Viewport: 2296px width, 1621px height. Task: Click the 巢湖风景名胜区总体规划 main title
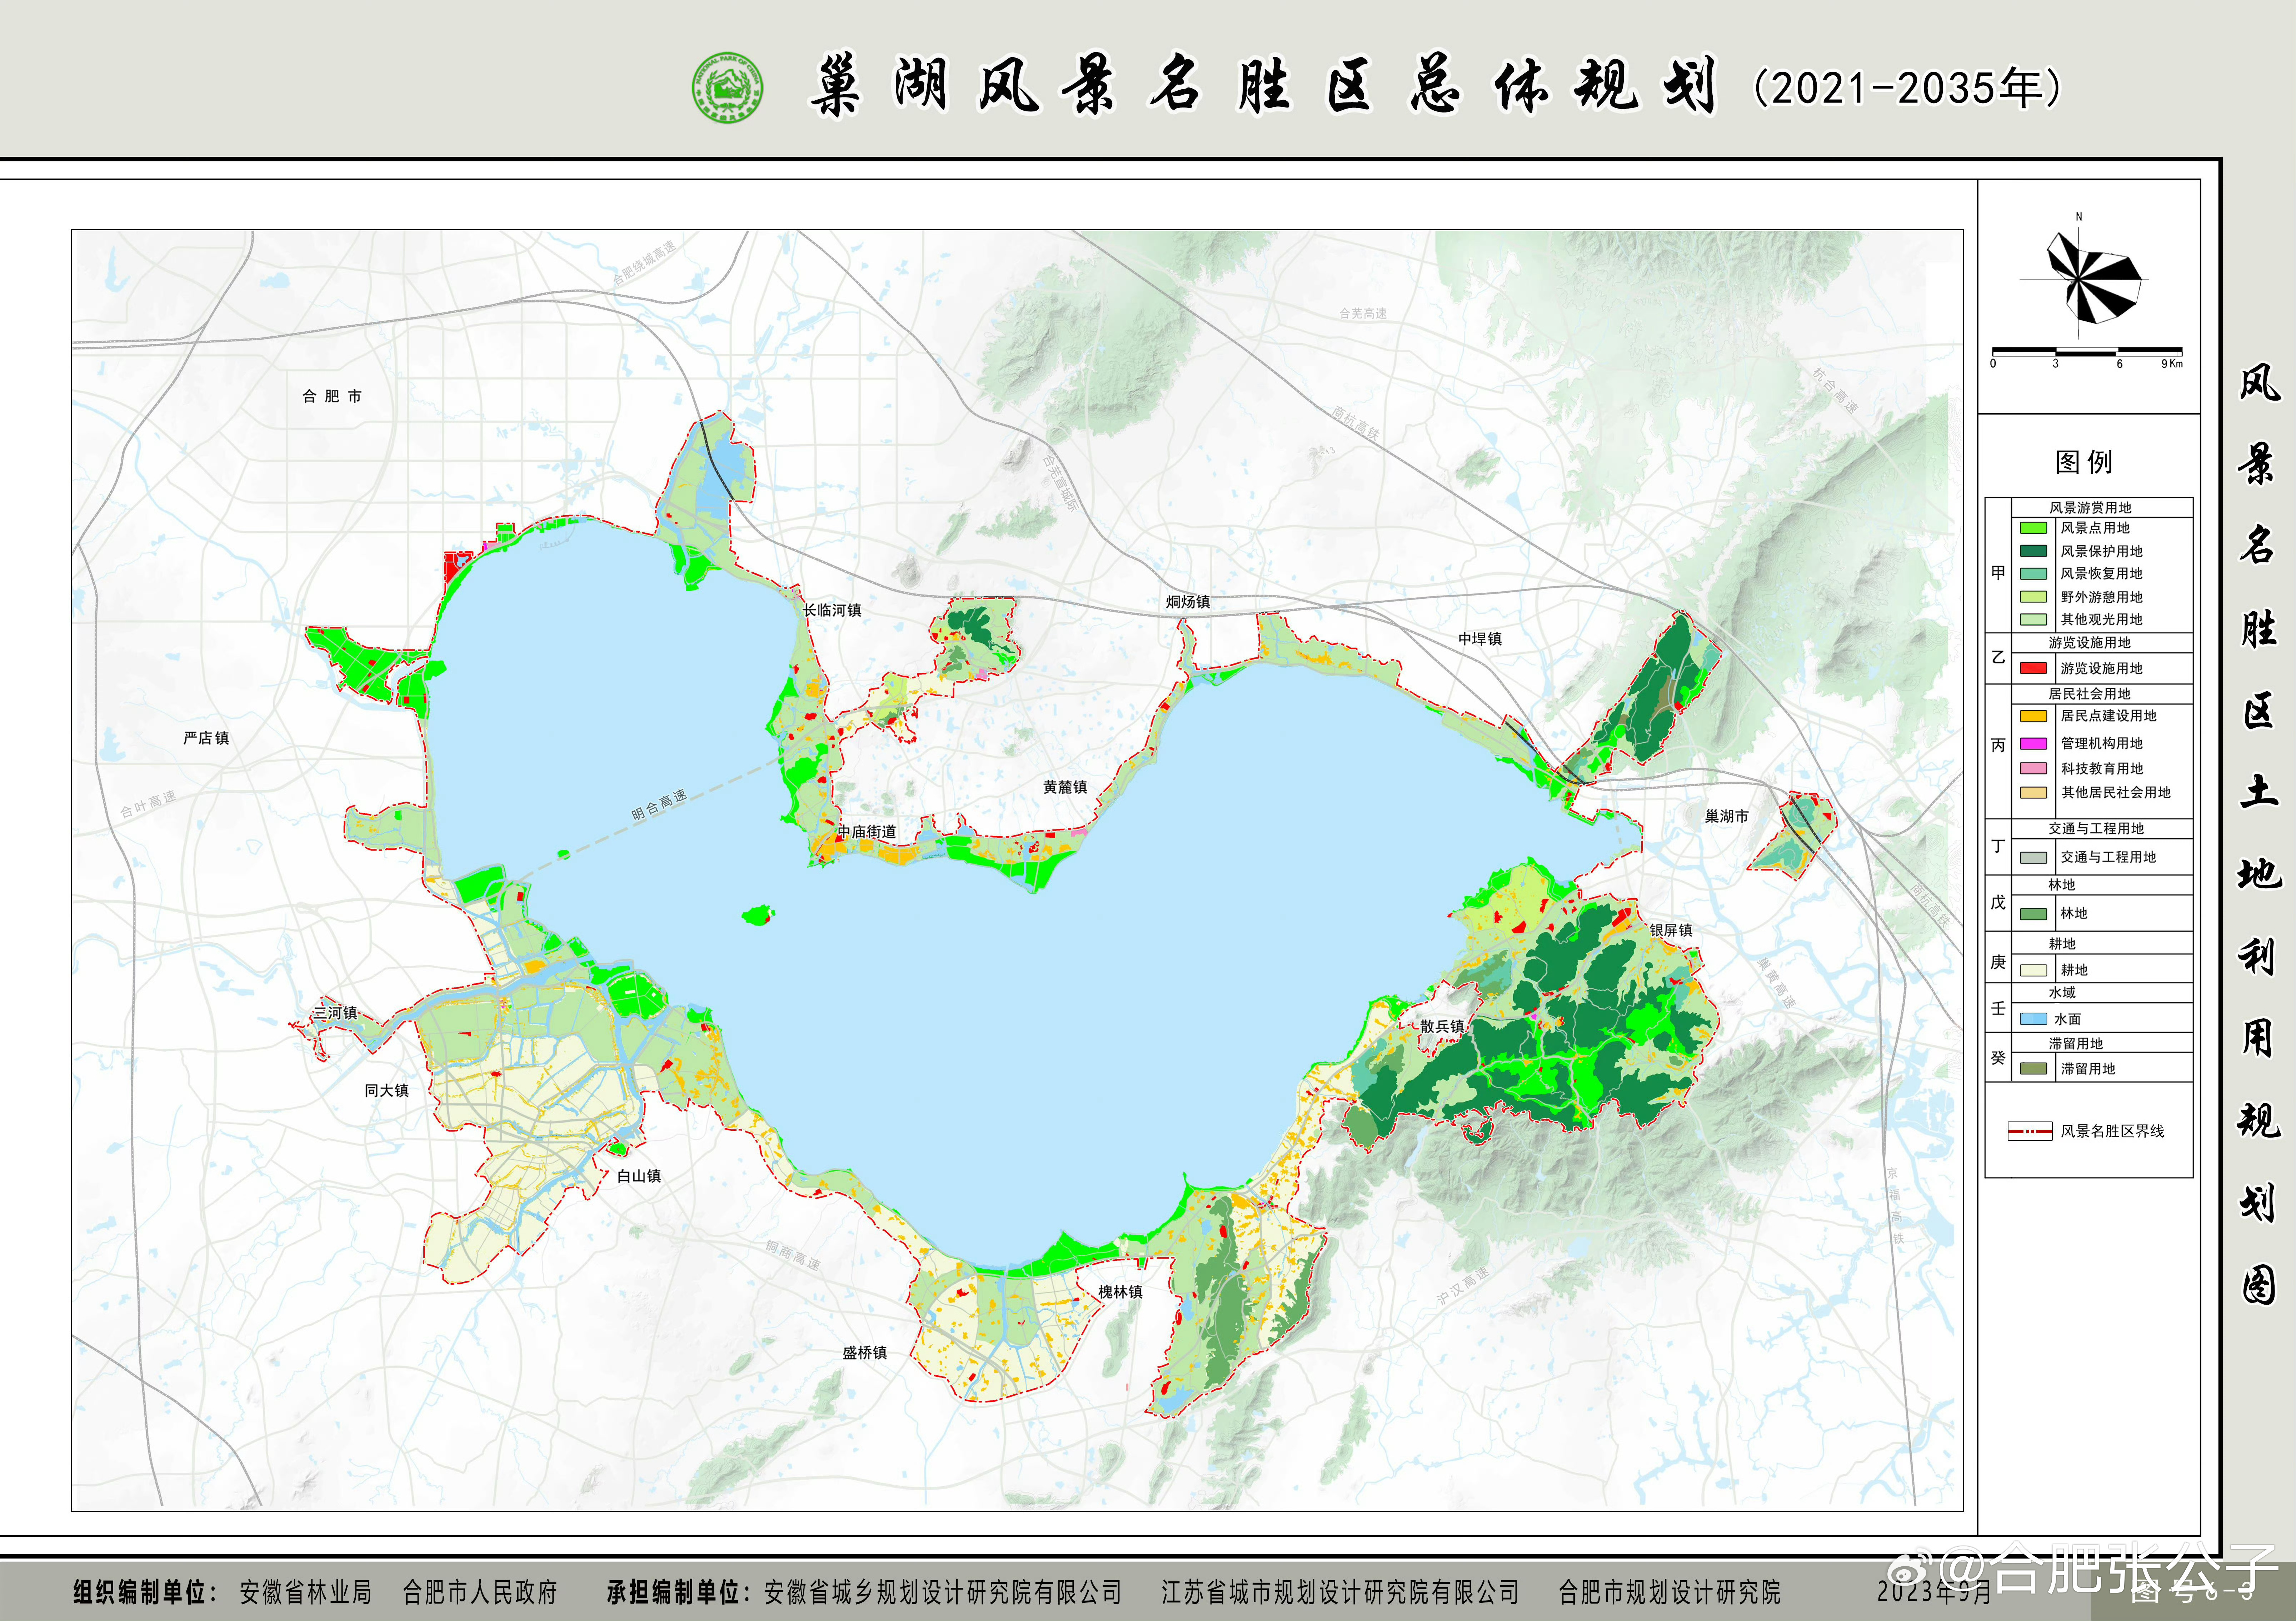tap(1265, 86)
